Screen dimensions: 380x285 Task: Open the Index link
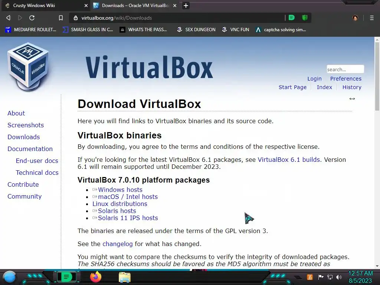[324, 87]
